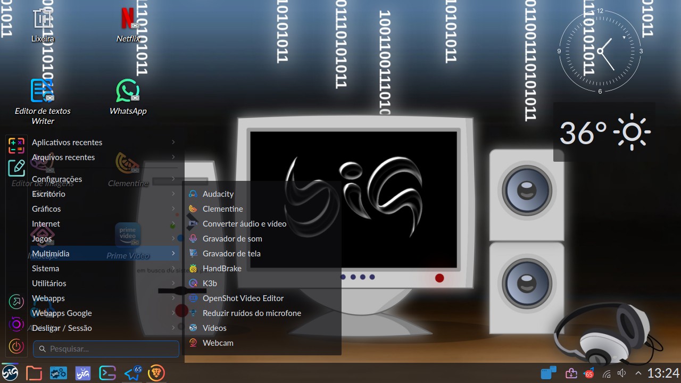Open the calculator icon in launcher sidebar

[x=16, y=145]
